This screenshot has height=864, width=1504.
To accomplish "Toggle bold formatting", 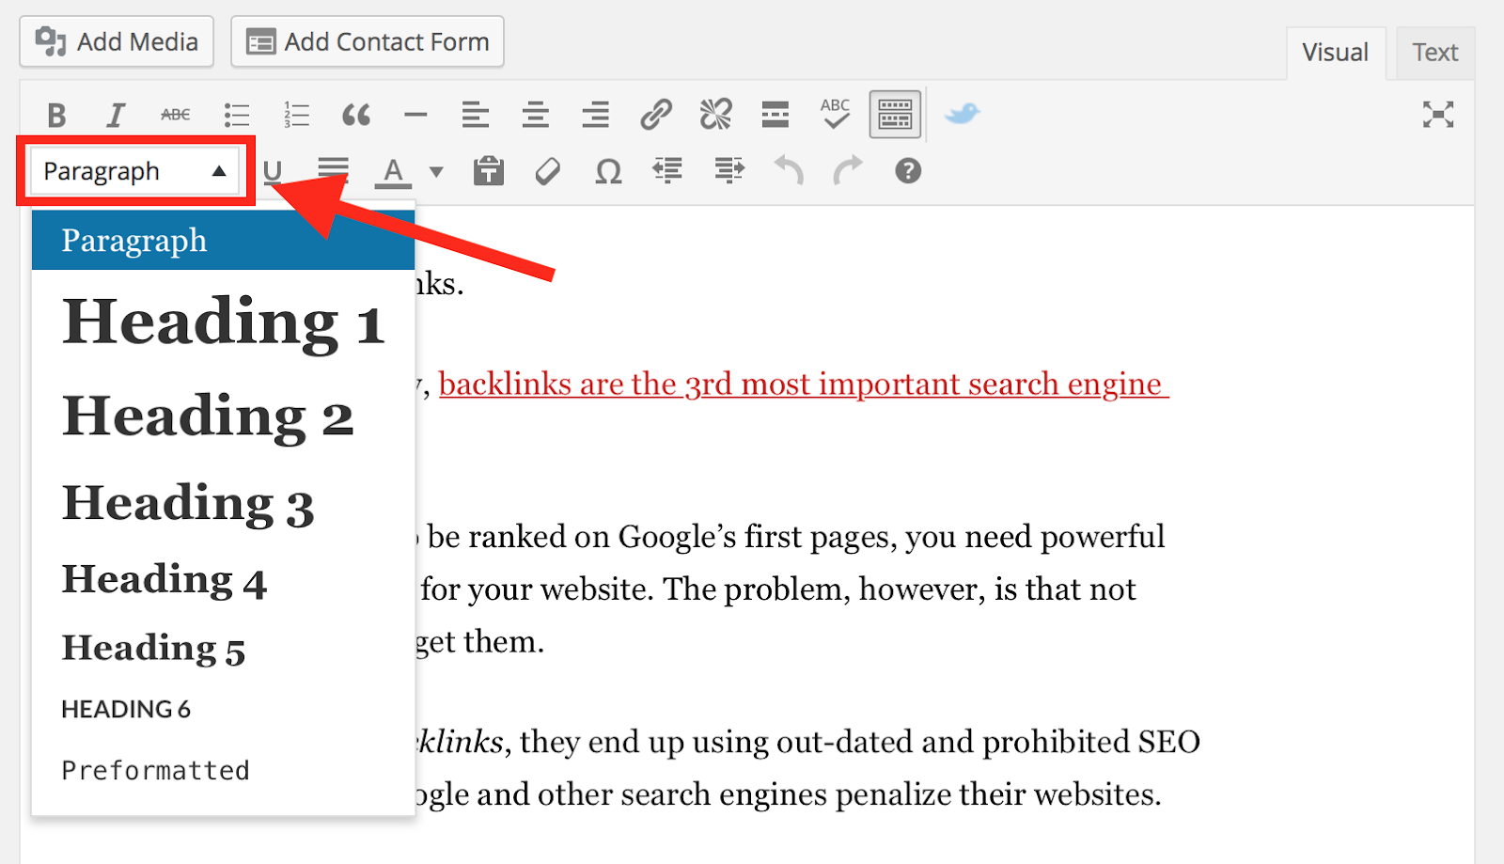I will point(55,114).
